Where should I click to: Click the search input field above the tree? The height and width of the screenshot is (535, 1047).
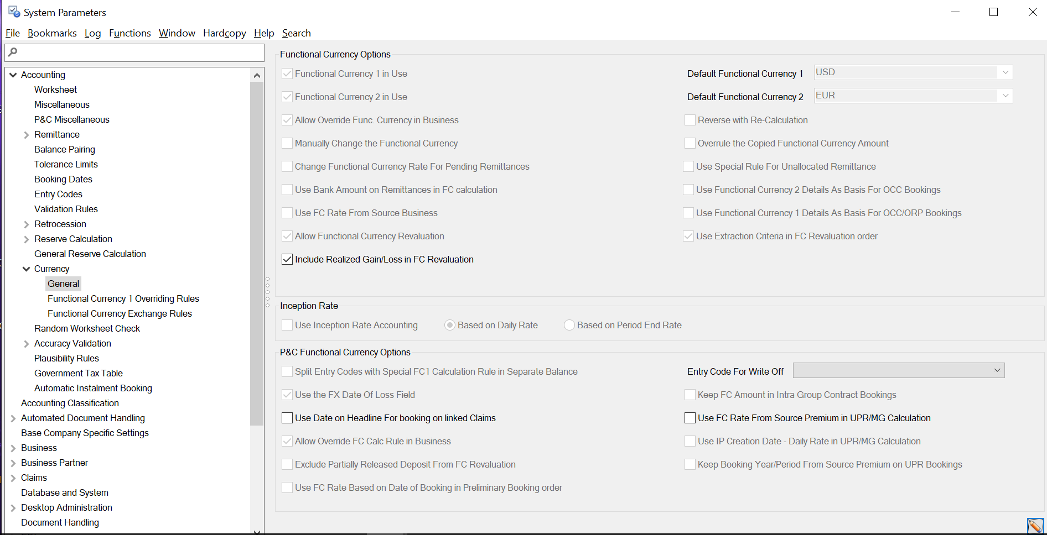click(138, 53)
